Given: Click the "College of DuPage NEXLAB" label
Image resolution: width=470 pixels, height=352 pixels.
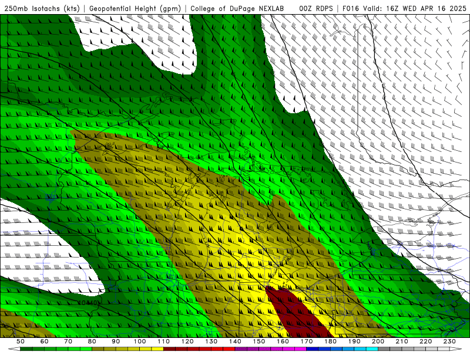Looking at the screenshot, I should point(237,9).
